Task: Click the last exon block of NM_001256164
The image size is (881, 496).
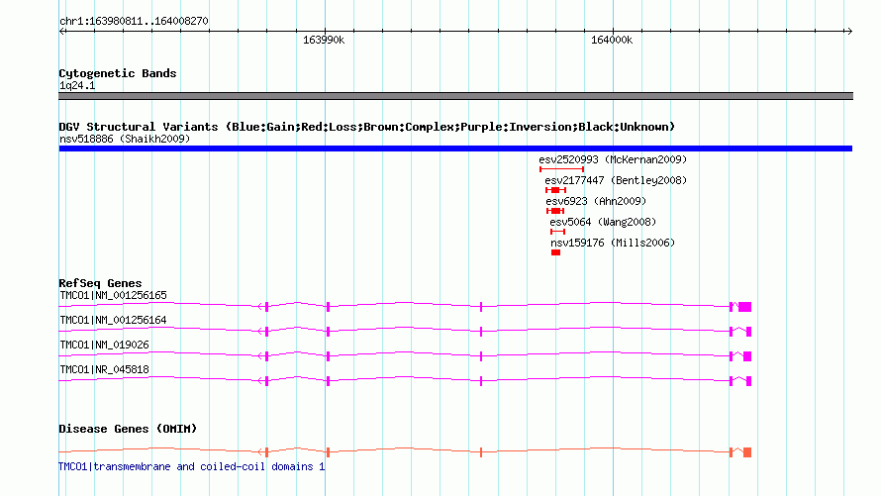Action: coord(749,332)
